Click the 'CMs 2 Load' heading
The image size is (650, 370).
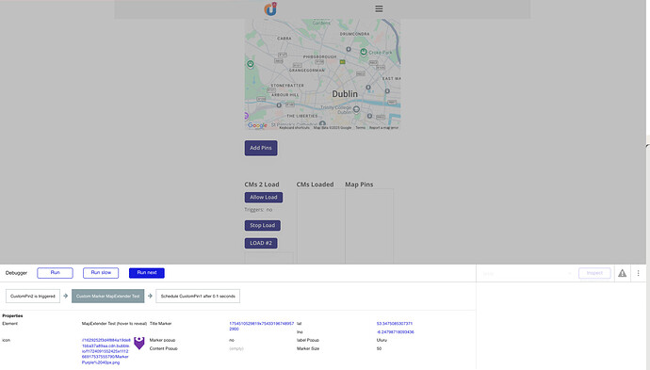pyautogui.click(x=262, y=185)
